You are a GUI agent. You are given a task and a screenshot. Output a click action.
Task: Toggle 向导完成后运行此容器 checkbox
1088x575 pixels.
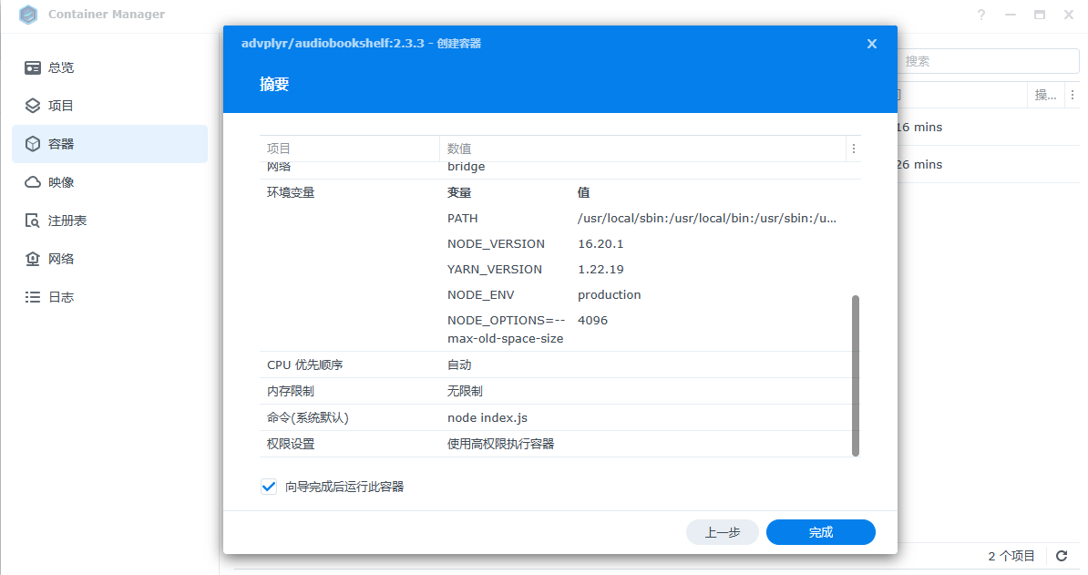[x=269, y=487]
